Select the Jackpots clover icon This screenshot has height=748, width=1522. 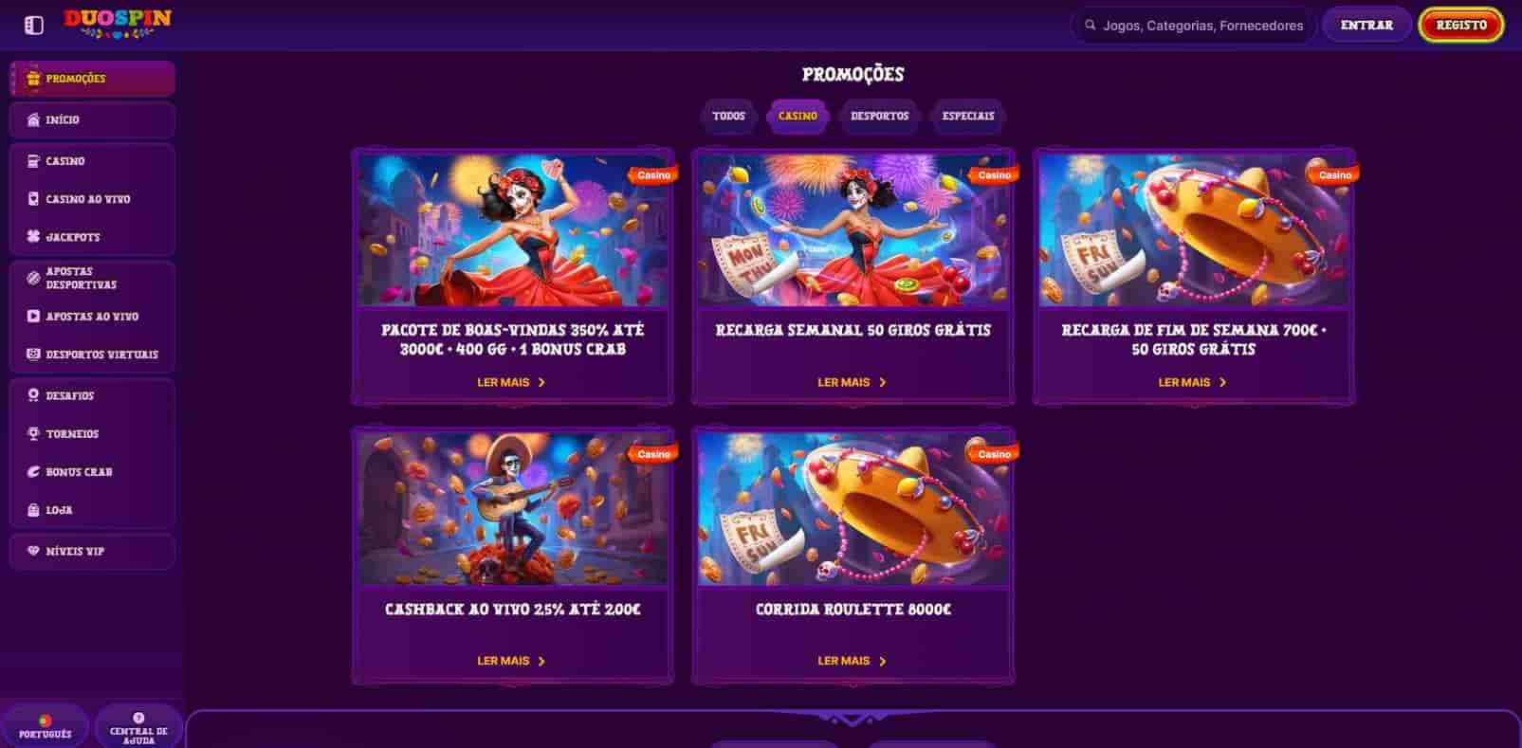point(34,237)
